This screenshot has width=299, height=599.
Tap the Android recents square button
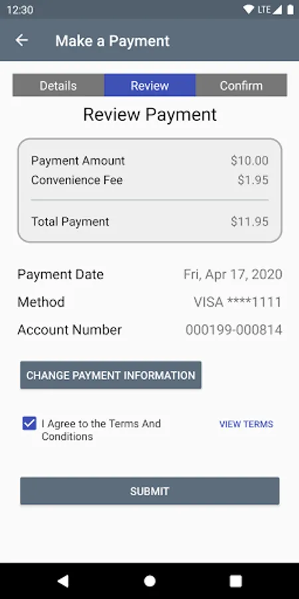[236, 580]
